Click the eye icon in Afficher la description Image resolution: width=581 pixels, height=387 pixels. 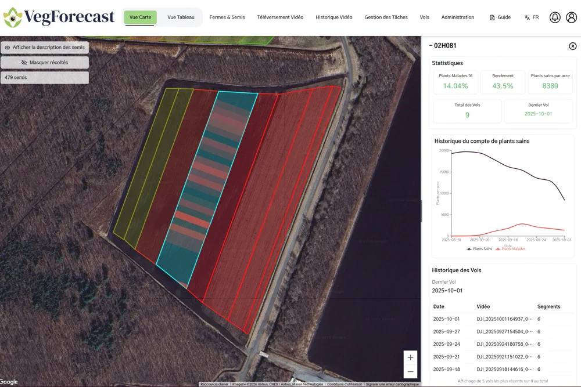coord(8,48)
